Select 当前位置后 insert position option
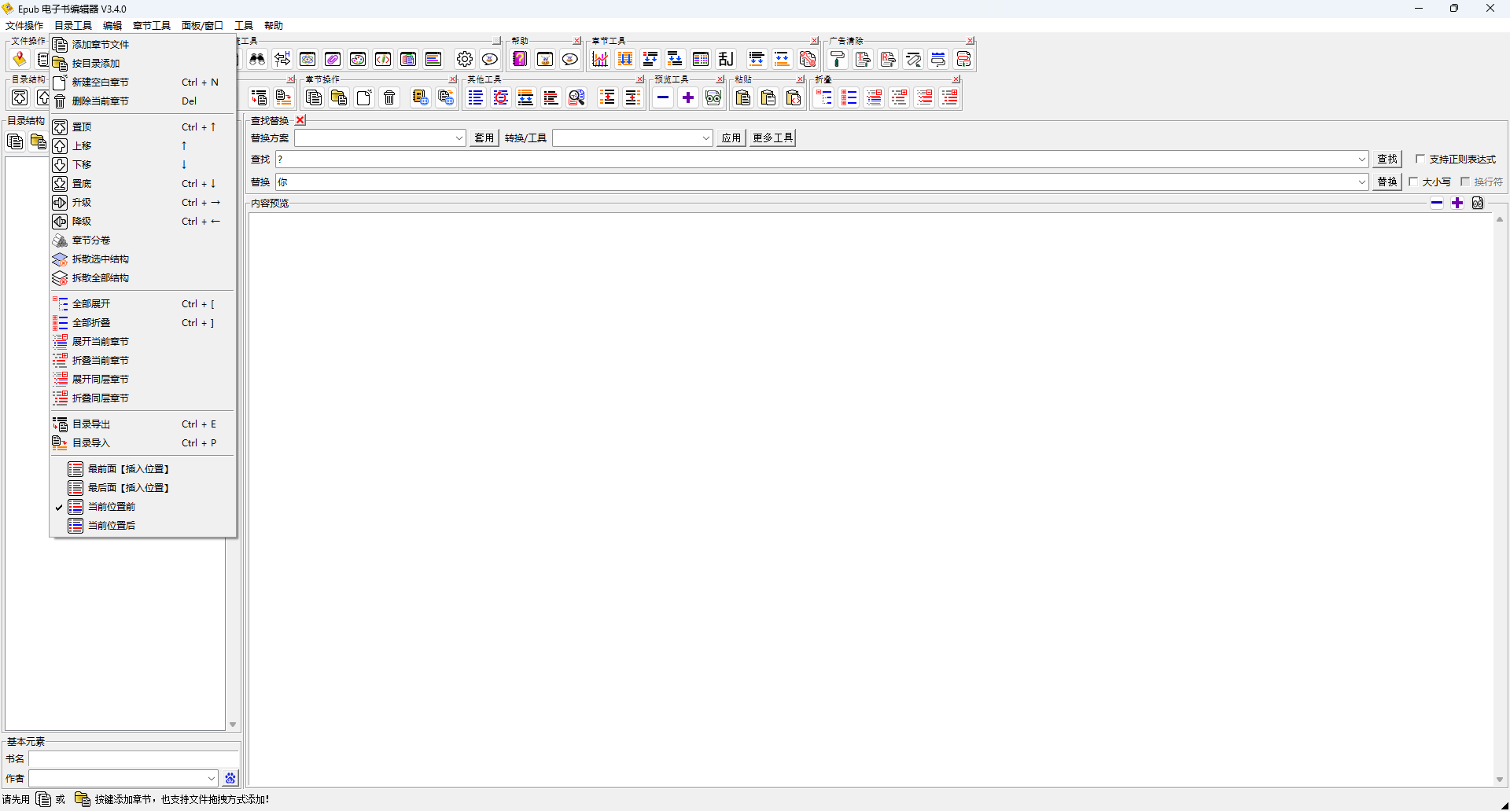The image size is (1510, 811). pos(112,526)
